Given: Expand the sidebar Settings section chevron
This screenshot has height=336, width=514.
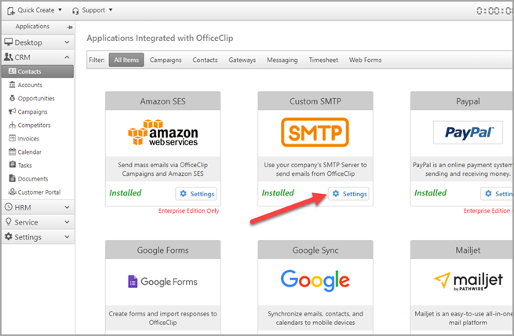Looking at the screenshot, I should point(67,236).
